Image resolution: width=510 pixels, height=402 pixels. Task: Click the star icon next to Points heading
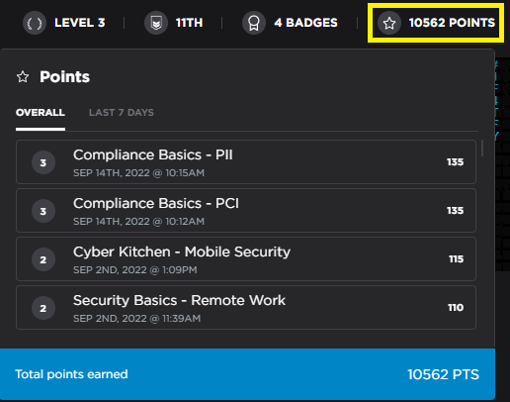click(23, 77)
